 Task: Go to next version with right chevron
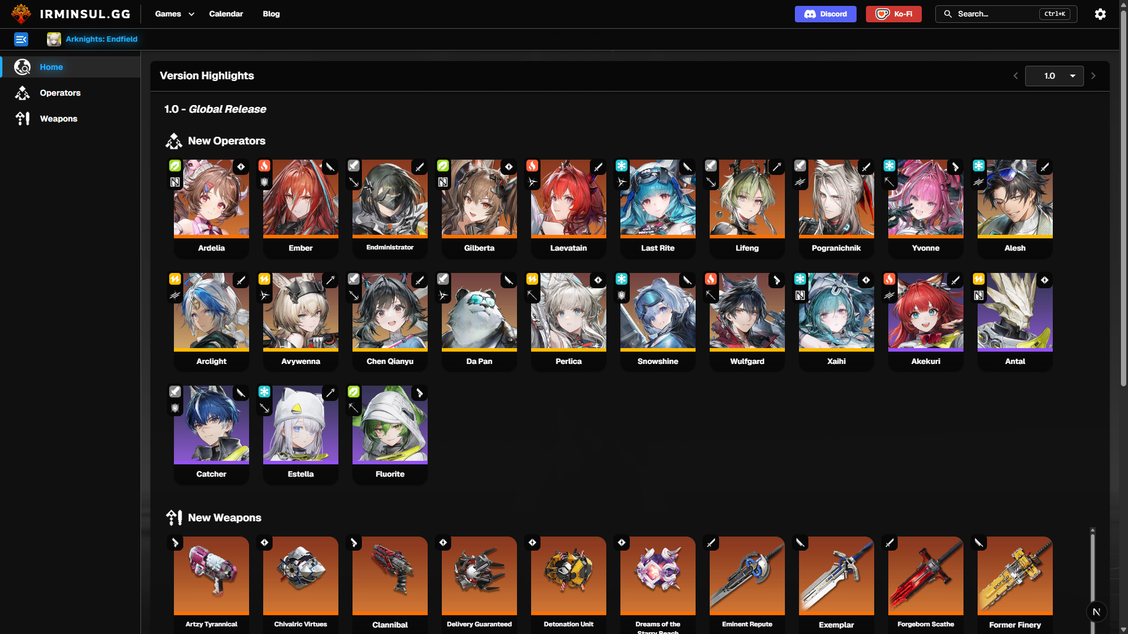click(1093, 76)
